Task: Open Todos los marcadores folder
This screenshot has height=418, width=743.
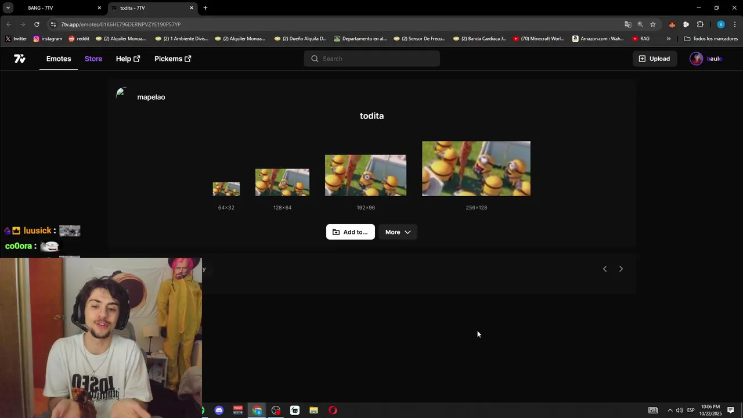Action: click(x=711, y=39)
